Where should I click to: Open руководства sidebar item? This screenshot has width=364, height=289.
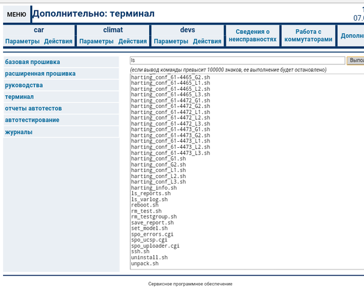tap(24, 85)
